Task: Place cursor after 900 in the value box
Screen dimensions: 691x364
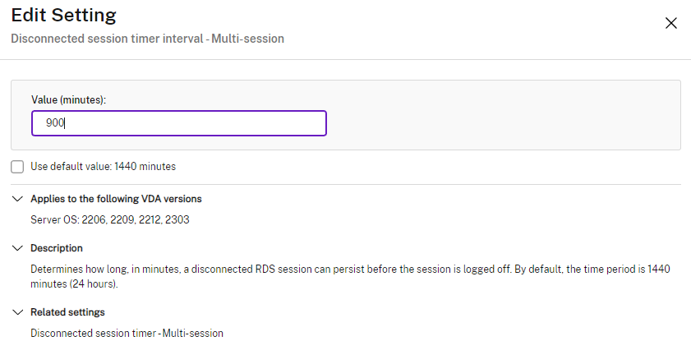Action: pos(66,123)
